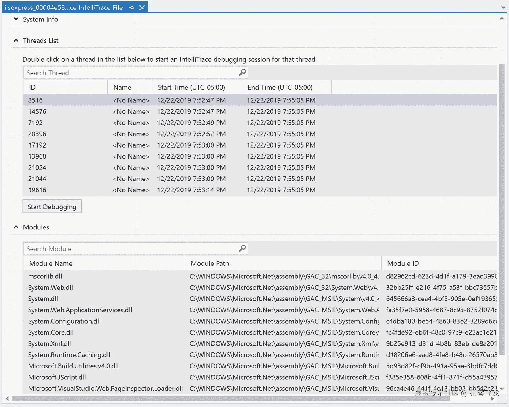Click the end time of thread 8516

point(281,100)
